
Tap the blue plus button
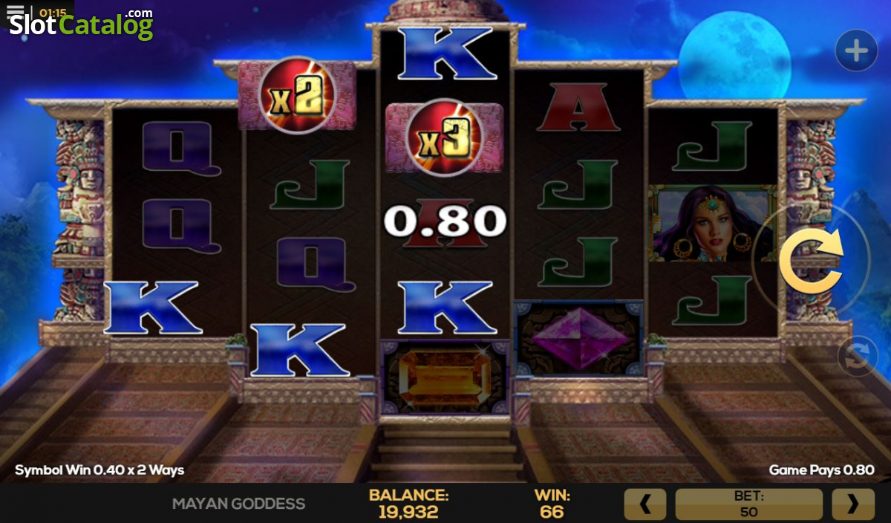tap(856, 51)
